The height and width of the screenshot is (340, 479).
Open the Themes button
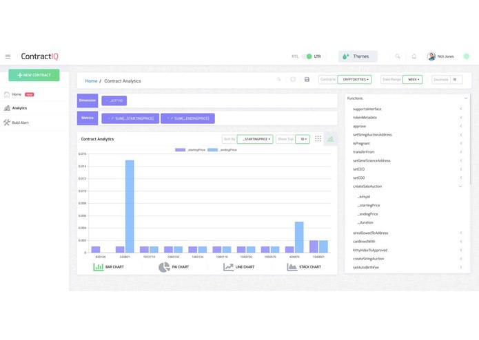(x=358, y=56)
